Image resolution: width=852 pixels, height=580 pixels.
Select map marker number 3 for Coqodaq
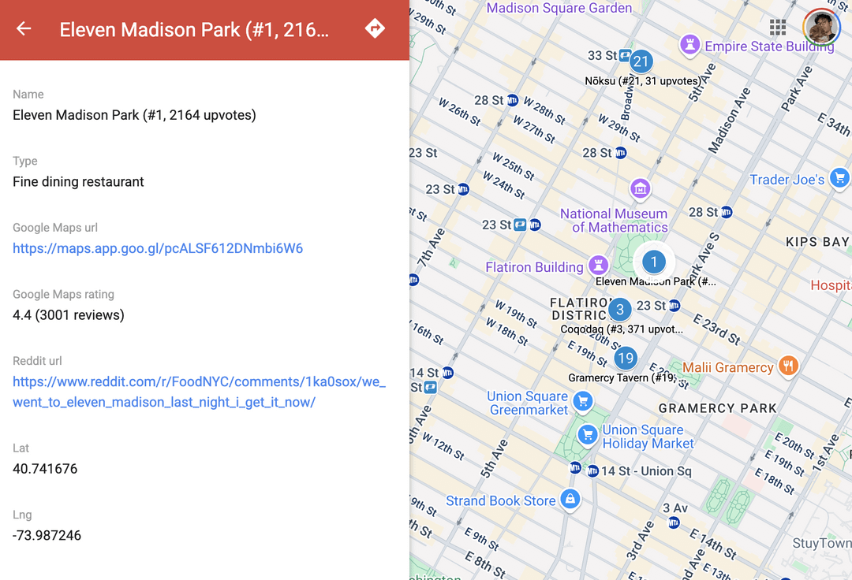620,309
